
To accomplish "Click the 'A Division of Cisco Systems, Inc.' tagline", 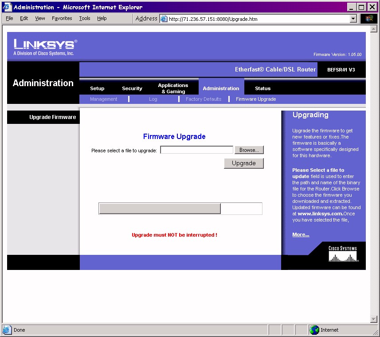I will point(43,53).
